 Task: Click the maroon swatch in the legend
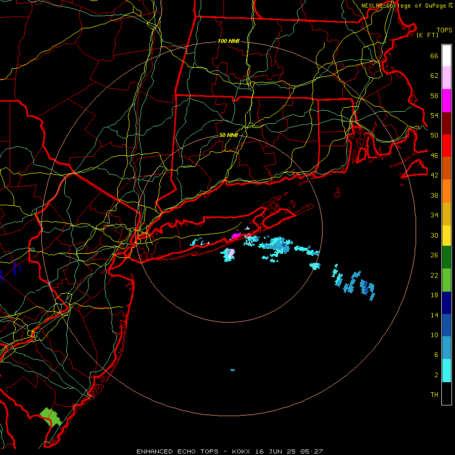click(x=446, y=123)
